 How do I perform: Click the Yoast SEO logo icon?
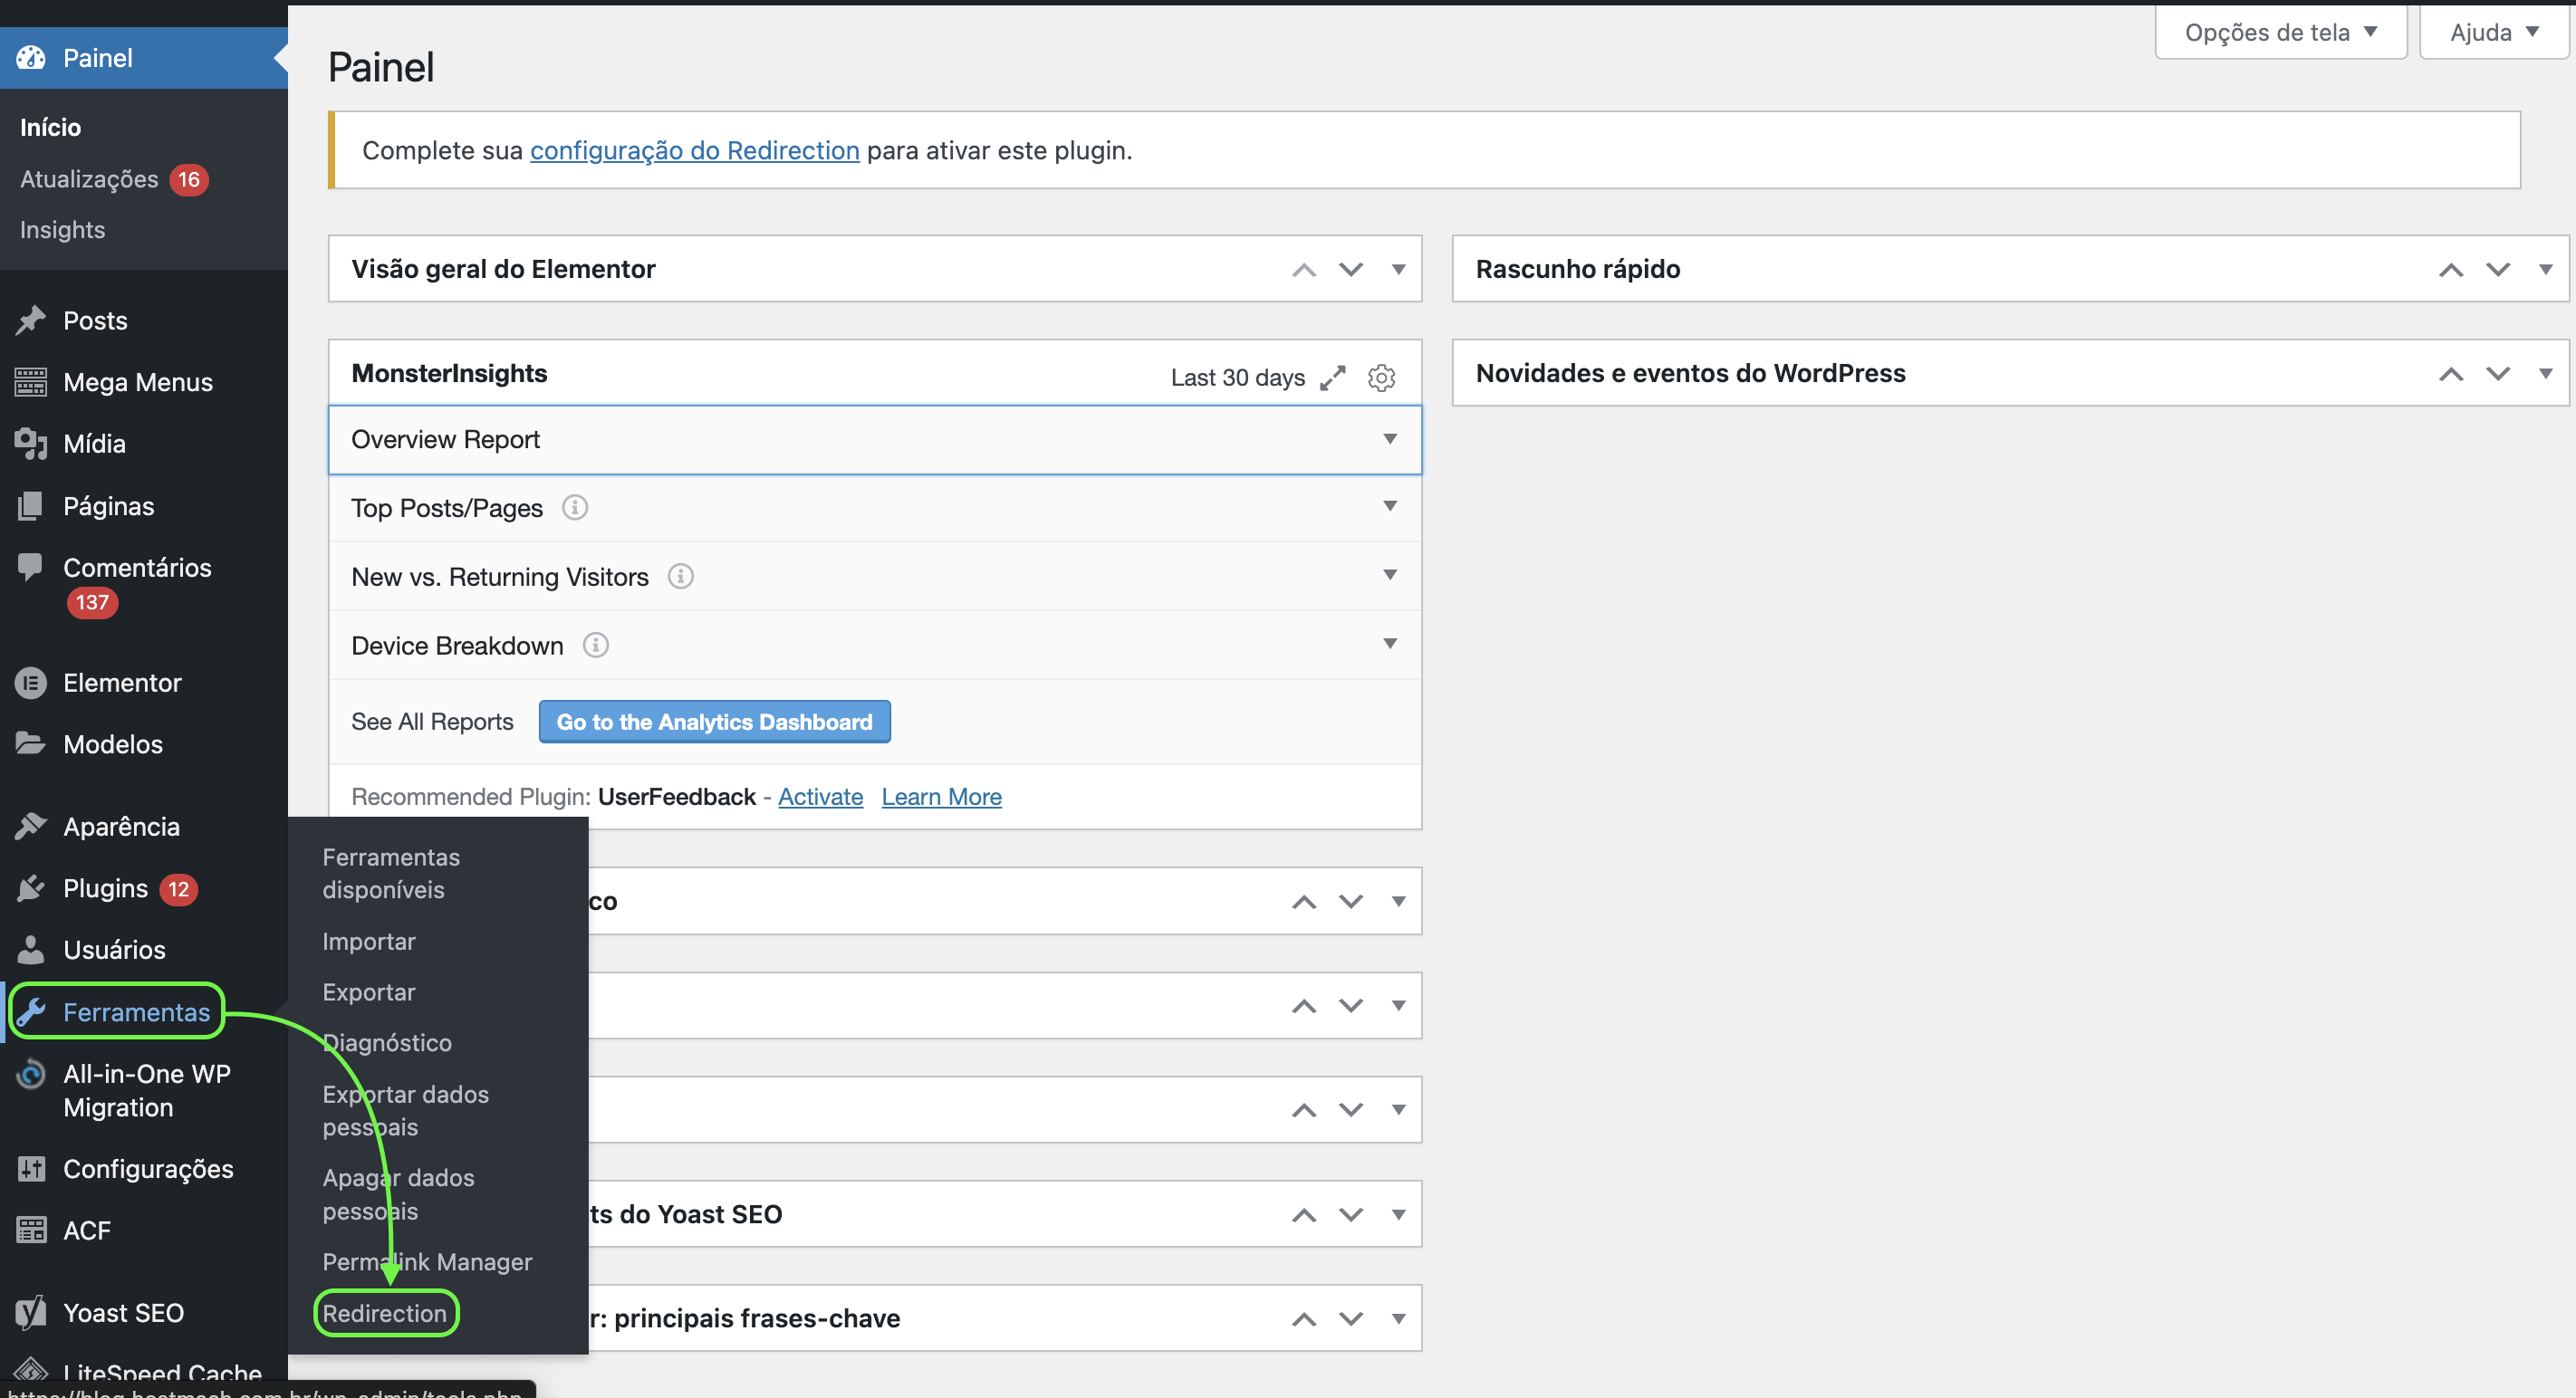coord(31,1312)
